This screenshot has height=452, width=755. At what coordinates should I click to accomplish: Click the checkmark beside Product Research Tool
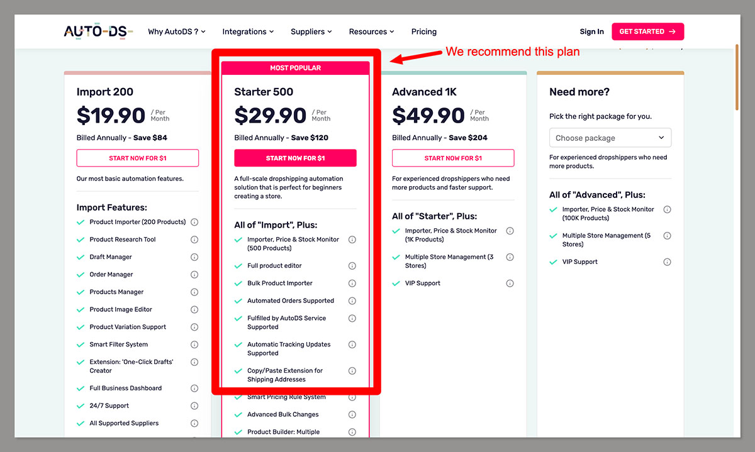pyautogui.click(x=81, y=239)
